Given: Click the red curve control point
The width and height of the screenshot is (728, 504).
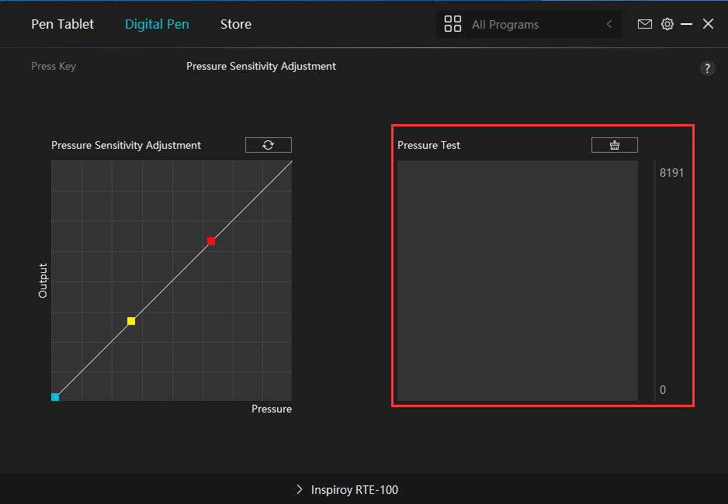Looking at the screenshot, I should click(211, 241).
